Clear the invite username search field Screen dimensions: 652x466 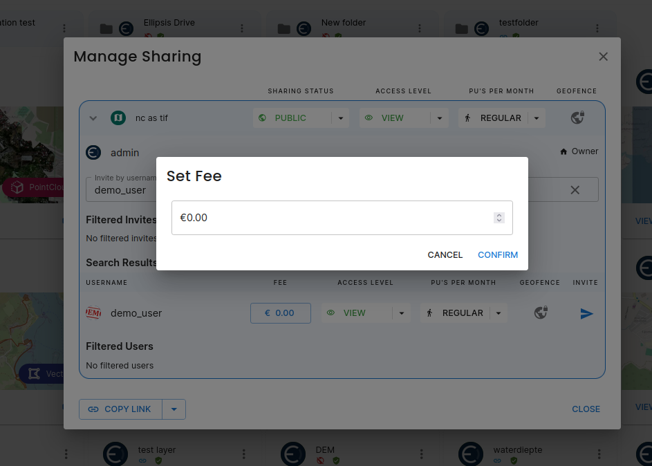pyautogui.click(x=575, y=190)
